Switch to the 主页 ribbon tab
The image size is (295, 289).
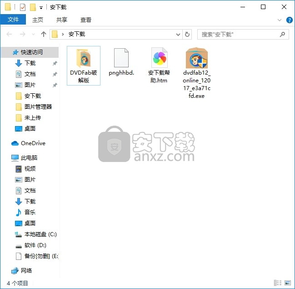point(38,20)
